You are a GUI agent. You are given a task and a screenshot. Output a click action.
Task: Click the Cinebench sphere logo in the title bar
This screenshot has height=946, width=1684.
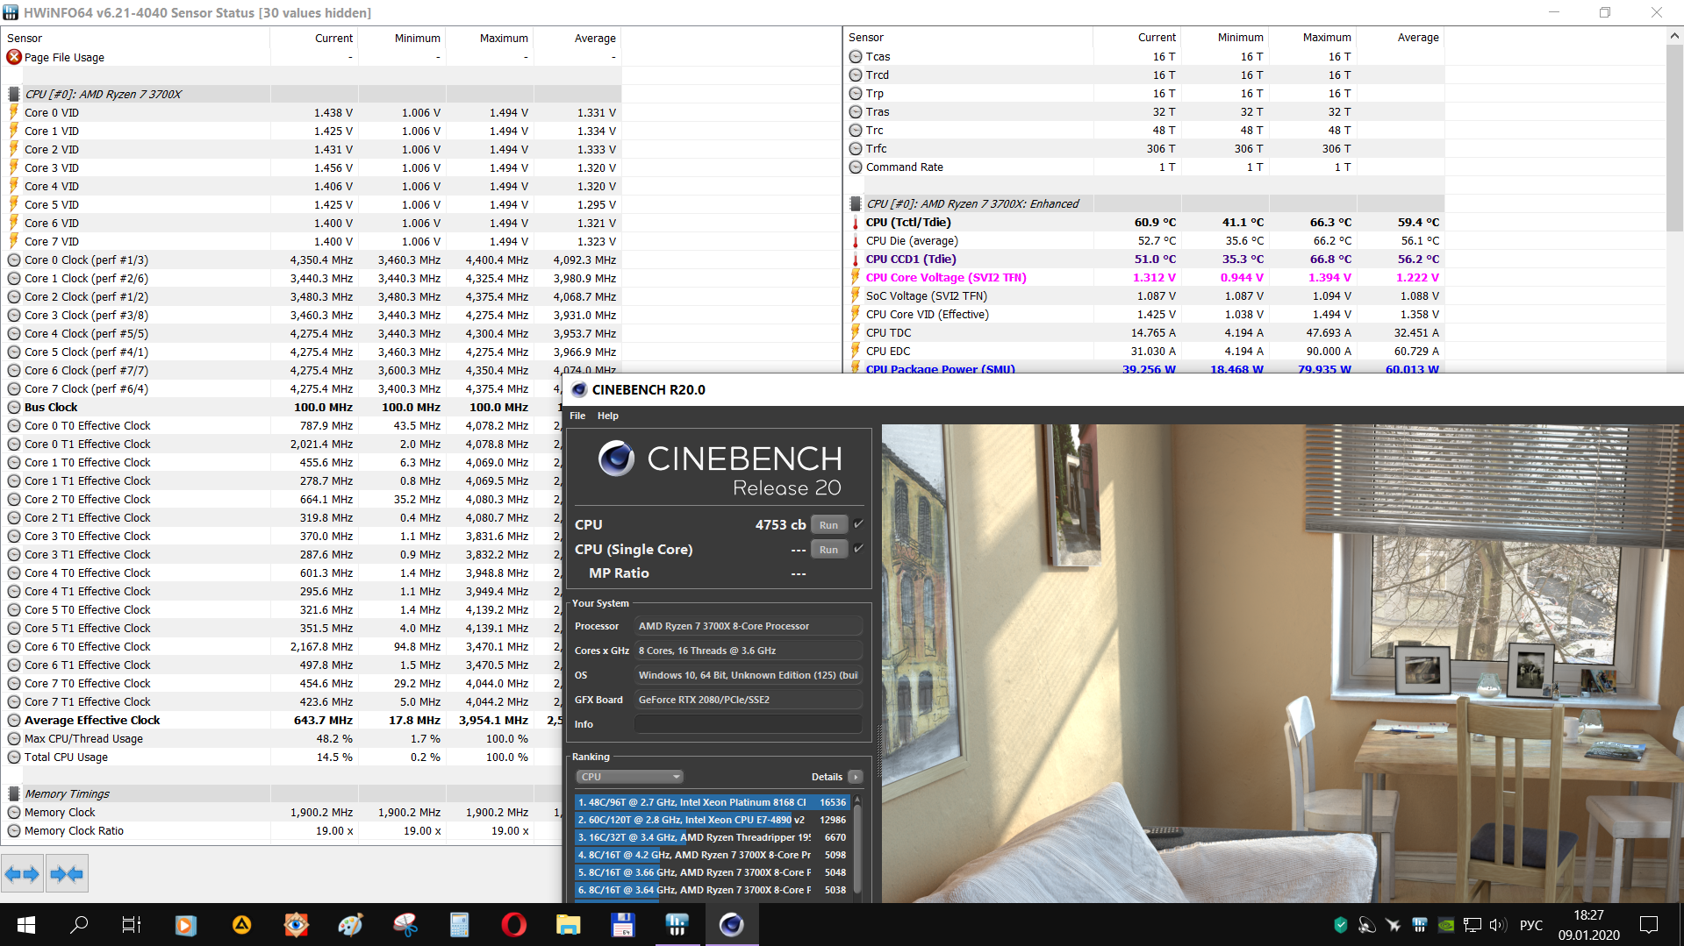[579, 390]
